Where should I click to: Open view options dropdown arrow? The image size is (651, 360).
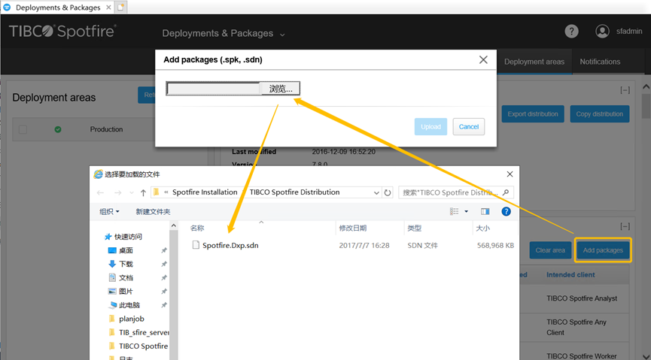tap(467, 211)
